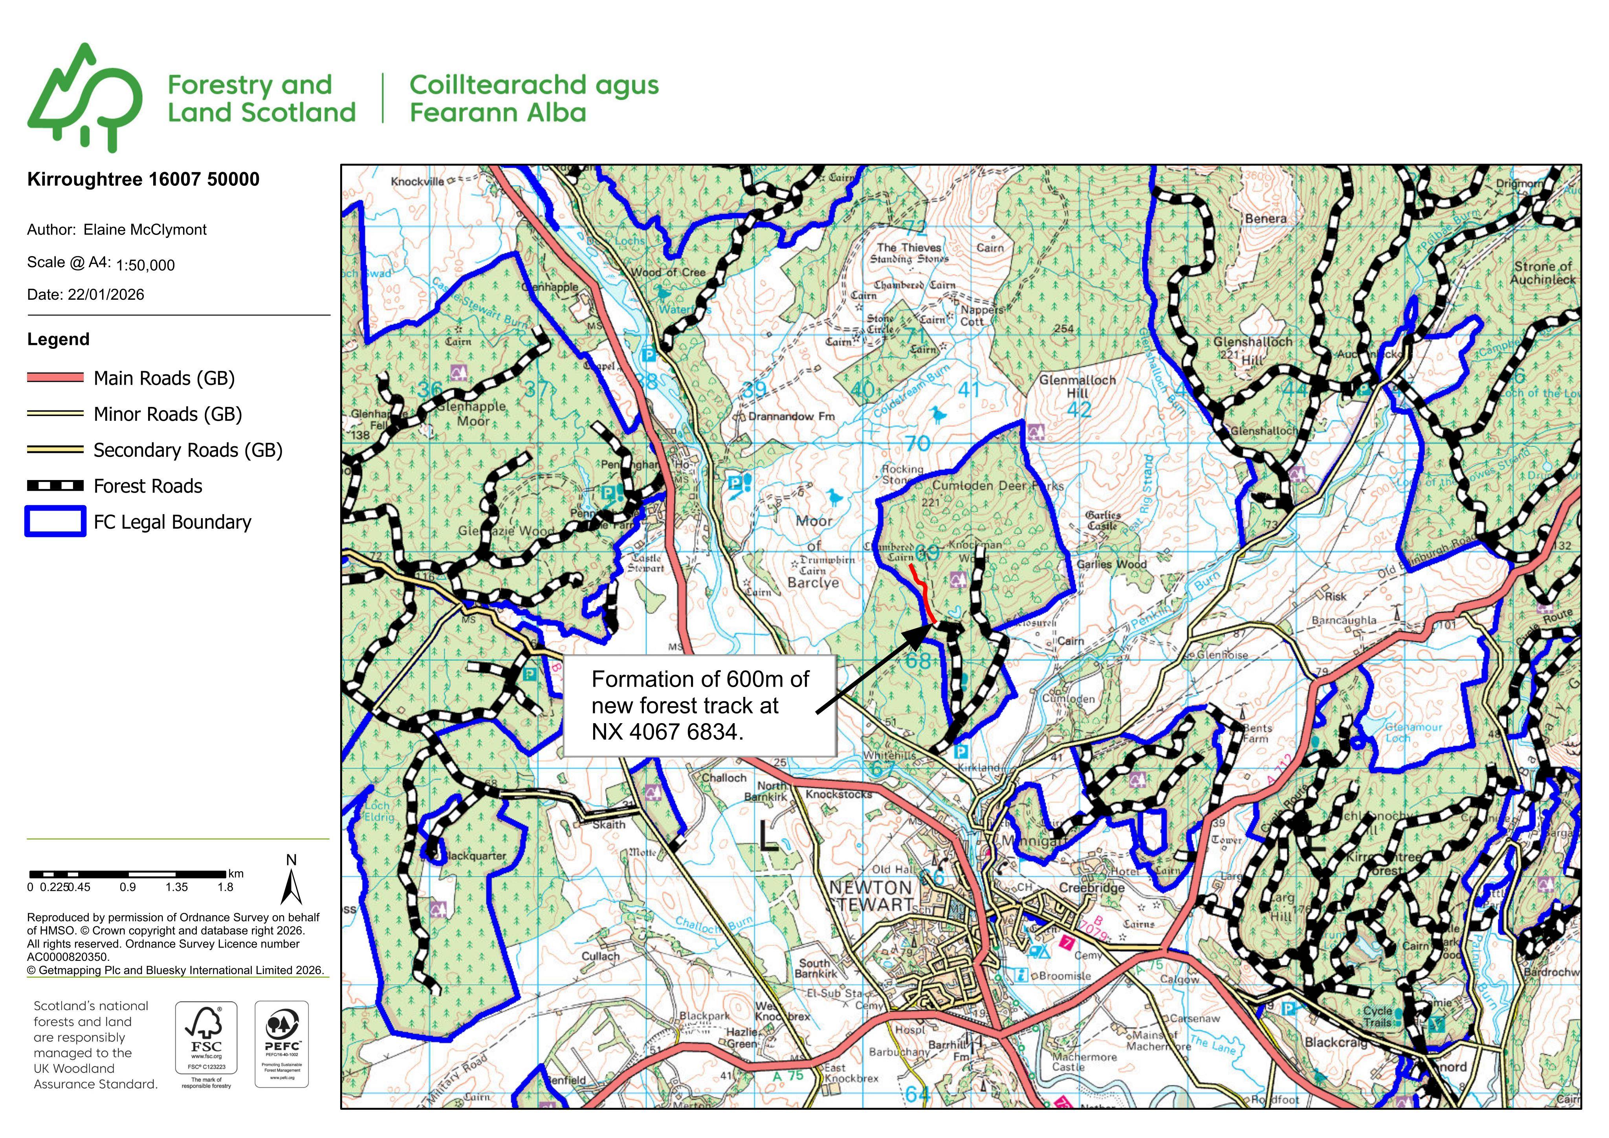1609x1138 pixels.
Task: Click the 'Strone of Auchinleck' label
Action: [1543, 273]
